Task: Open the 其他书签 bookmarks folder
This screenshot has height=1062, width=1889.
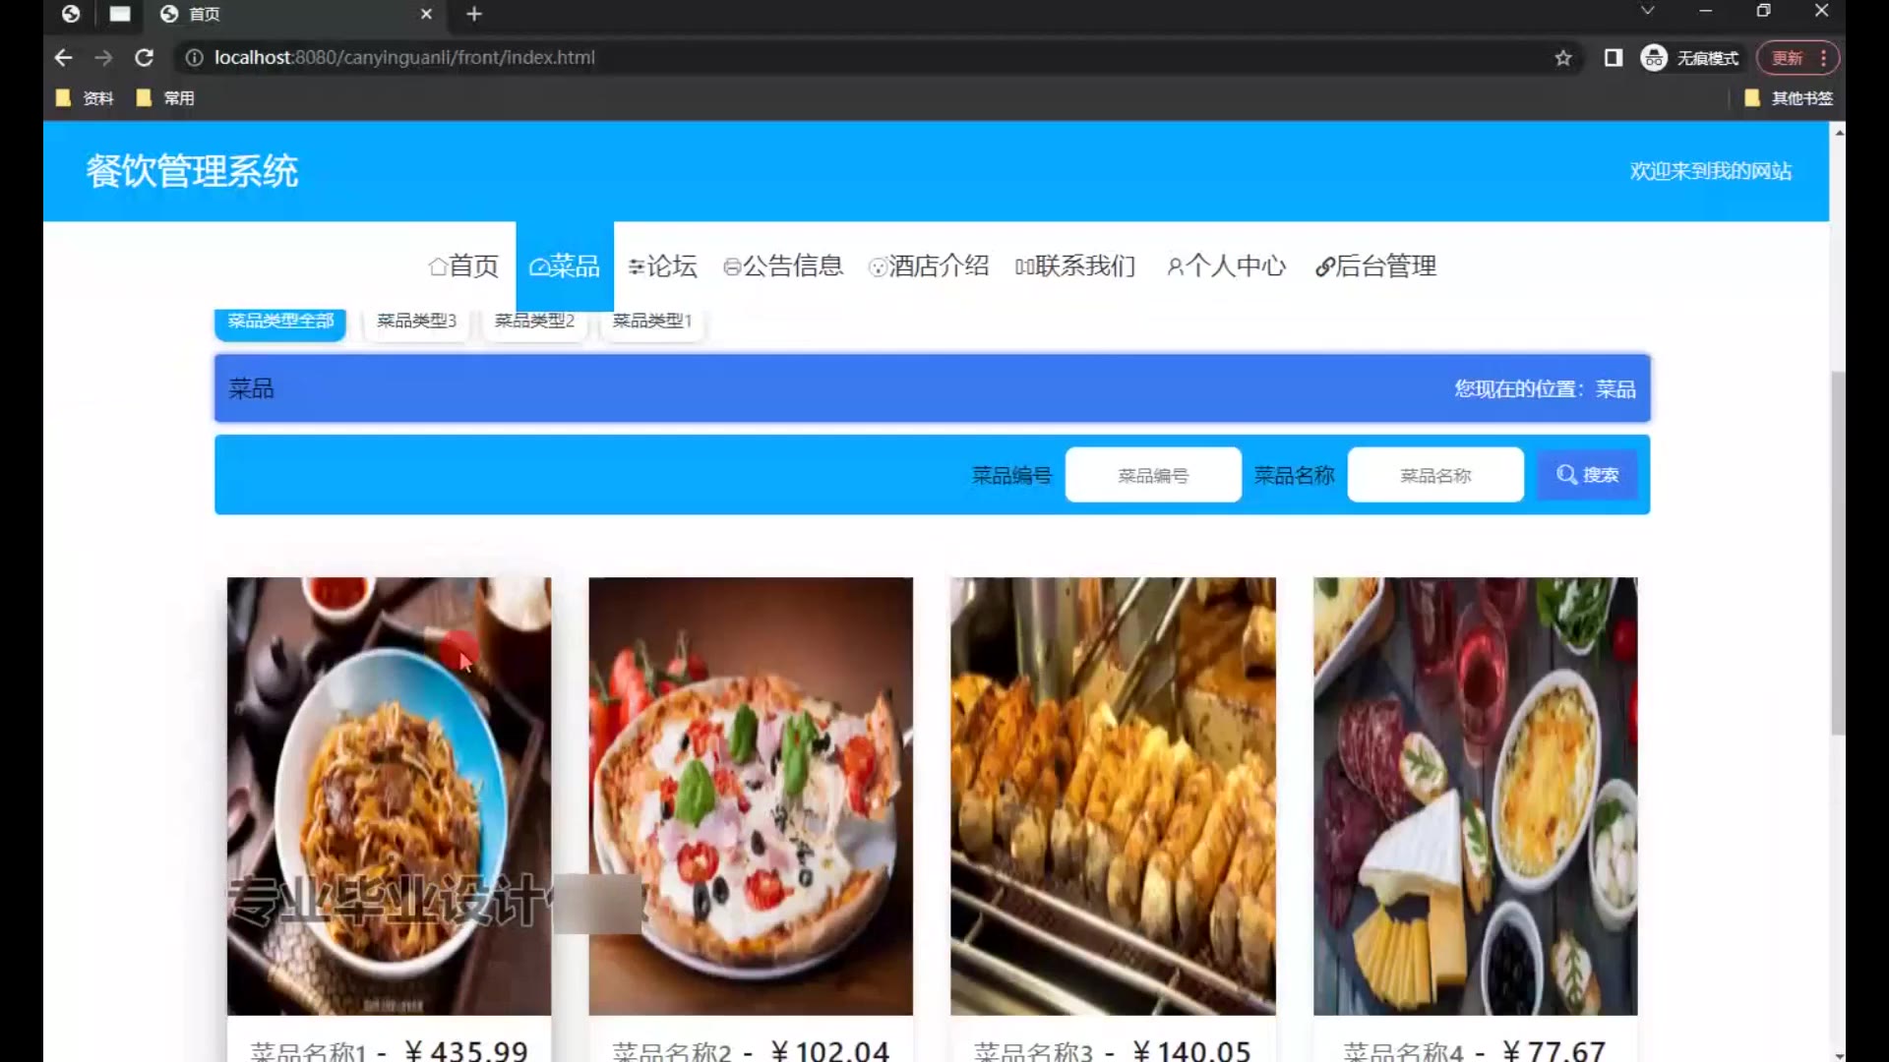Action: tap(1789, 98)
